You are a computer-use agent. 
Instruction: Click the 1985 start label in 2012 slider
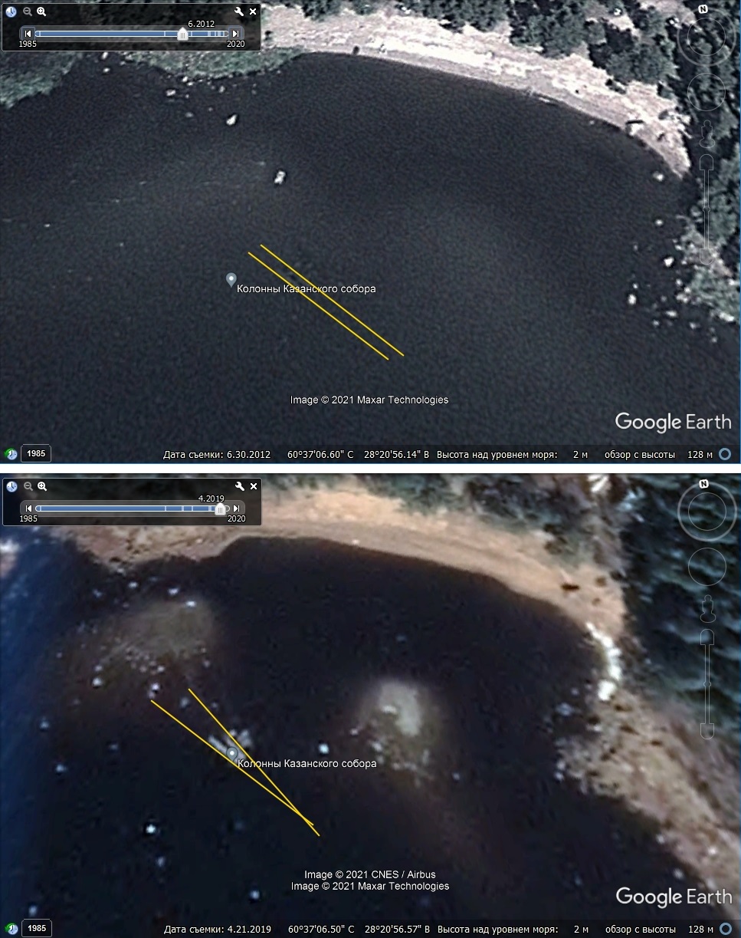pyautogui.click(x=28, y=44)
